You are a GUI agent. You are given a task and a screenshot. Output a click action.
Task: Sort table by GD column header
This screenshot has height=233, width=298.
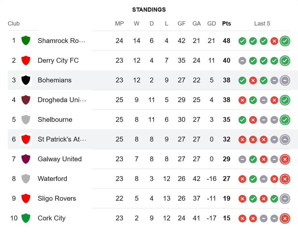(x=212, y=24)
